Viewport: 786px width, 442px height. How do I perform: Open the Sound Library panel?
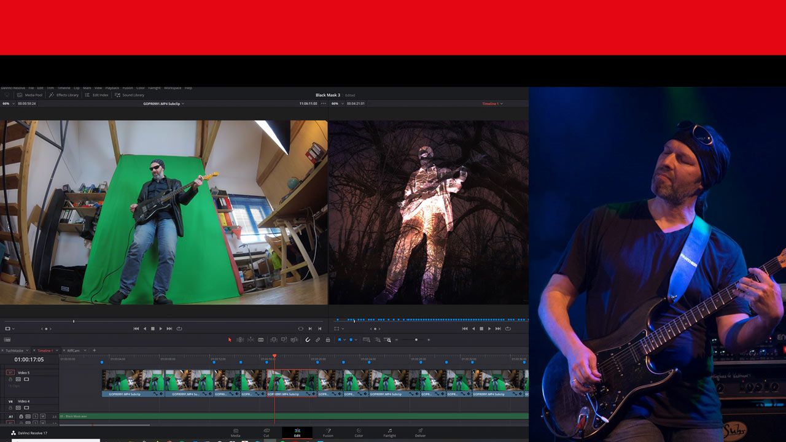[x=133, y=95]
